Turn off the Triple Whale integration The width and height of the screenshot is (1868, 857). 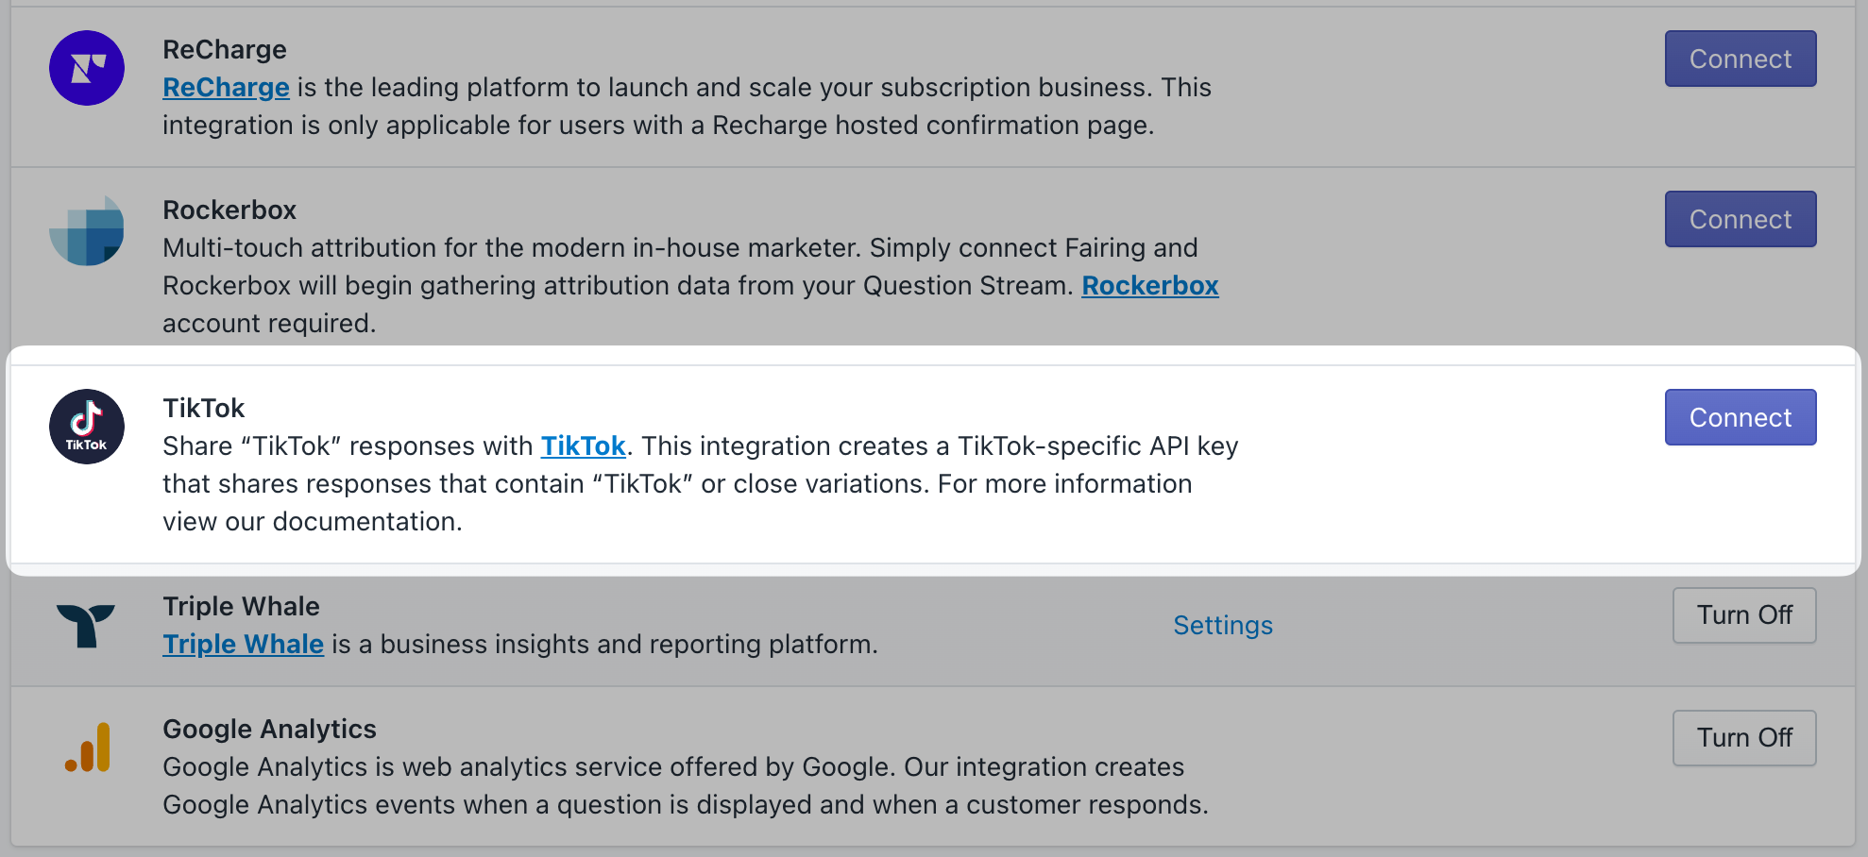1744,615
